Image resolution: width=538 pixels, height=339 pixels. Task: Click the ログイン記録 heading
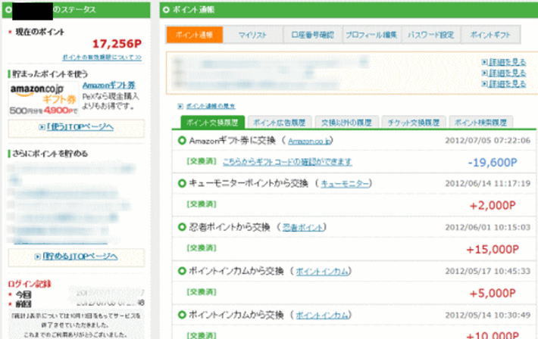(x=30, y=284)
